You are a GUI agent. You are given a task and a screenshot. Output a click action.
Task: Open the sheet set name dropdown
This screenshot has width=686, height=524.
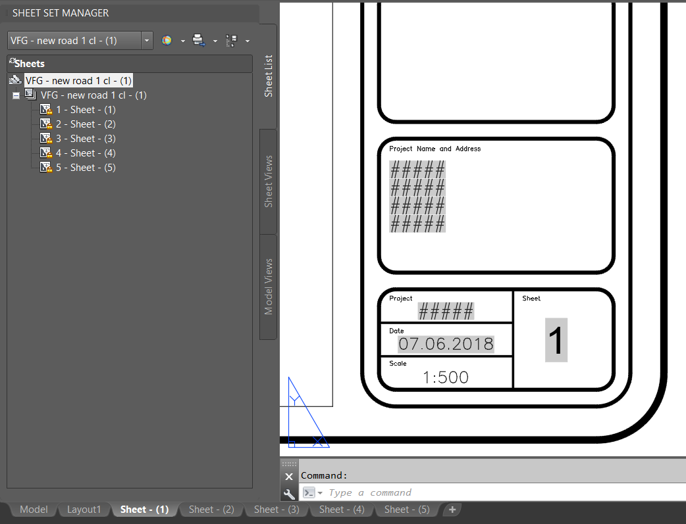coord(147,41)
